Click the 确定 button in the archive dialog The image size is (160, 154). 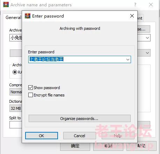75,146
